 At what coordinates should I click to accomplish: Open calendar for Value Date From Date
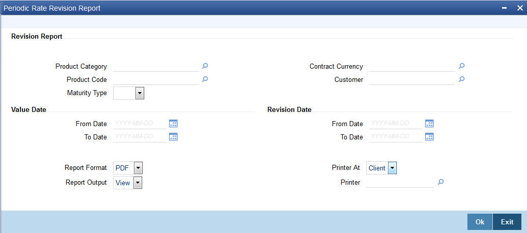pyautogui.click(x=173, y=124)
